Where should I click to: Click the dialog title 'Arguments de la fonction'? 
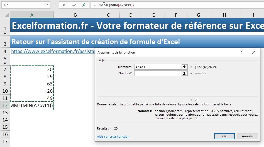click(116, 52)
